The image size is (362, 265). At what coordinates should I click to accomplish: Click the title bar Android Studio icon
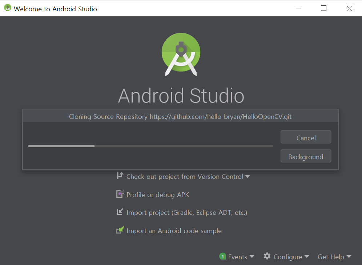7,8
